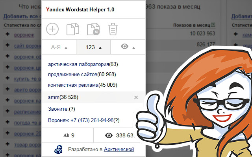Add first right-column row with plus icon

click(x=235, y=34)
